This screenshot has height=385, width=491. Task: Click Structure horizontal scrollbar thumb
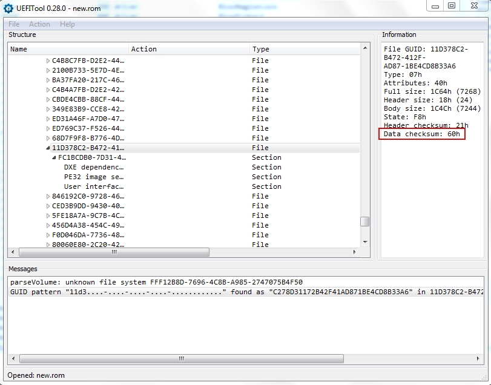click(114, 252)
